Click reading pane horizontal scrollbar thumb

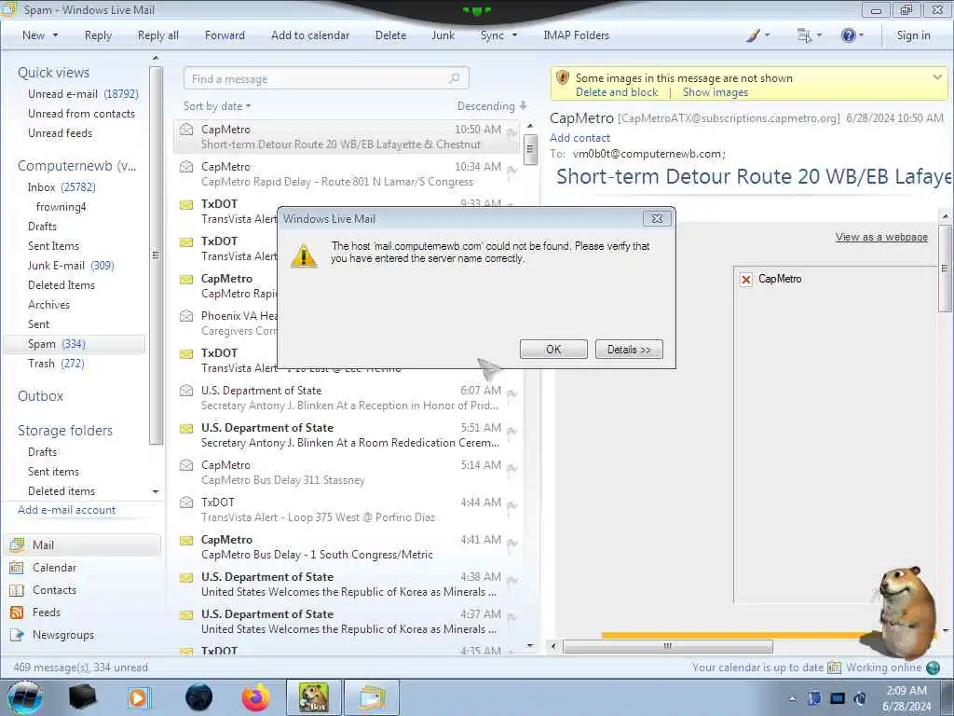point(667,646)
